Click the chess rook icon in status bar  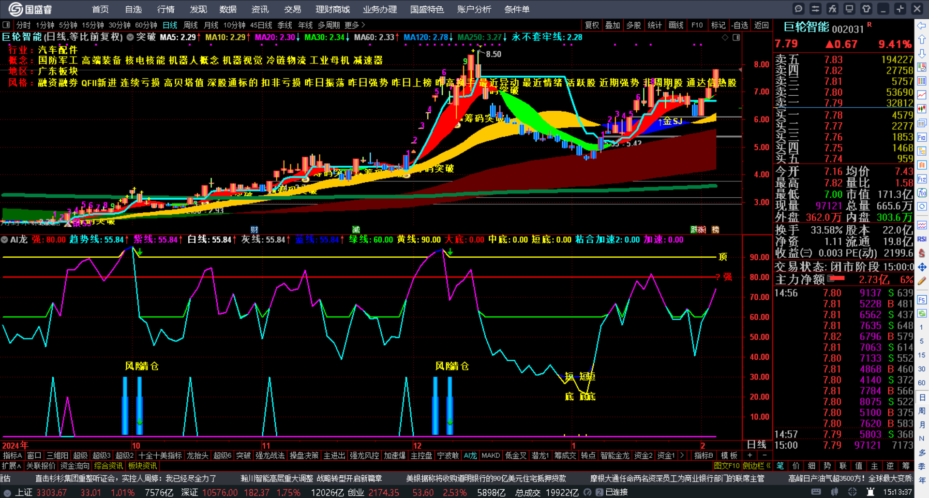(x=870, y=492)
